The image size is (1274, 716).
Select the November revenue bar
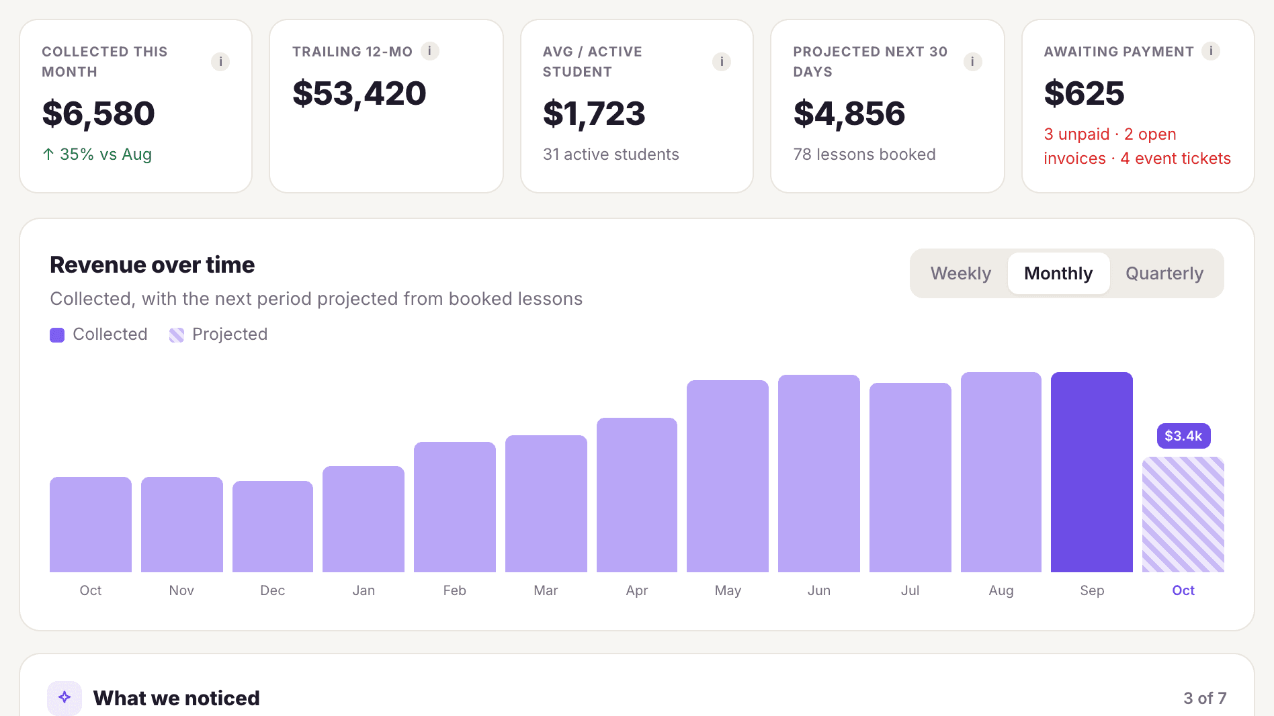pyautogui.click(x=182, y=525)
